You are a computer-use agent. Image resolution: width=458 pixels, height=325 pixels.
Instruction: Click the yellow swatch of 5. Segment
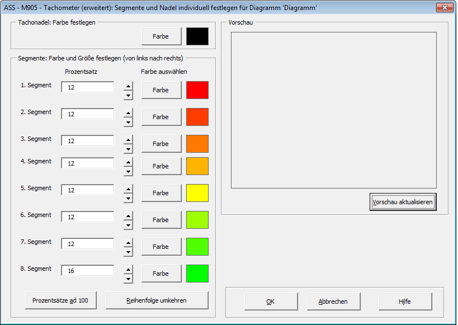click(197, 193)
